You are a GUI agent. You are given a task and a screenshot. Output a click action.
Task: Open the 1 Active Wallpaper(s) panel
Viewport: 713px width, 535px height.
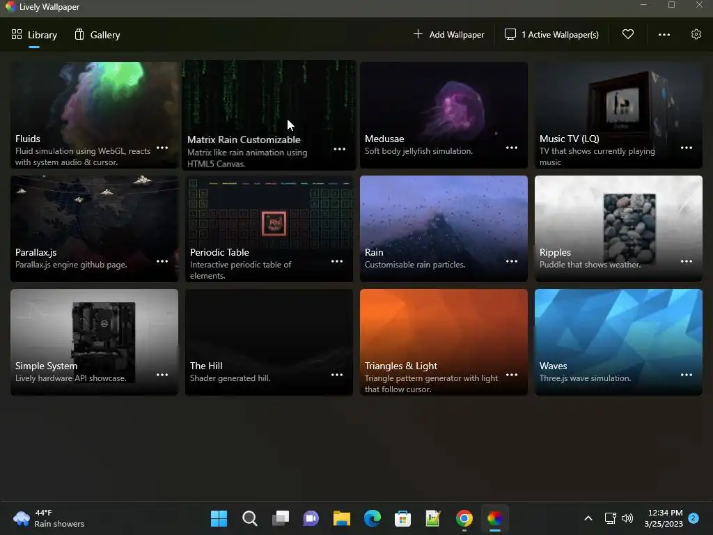point(551,35)
